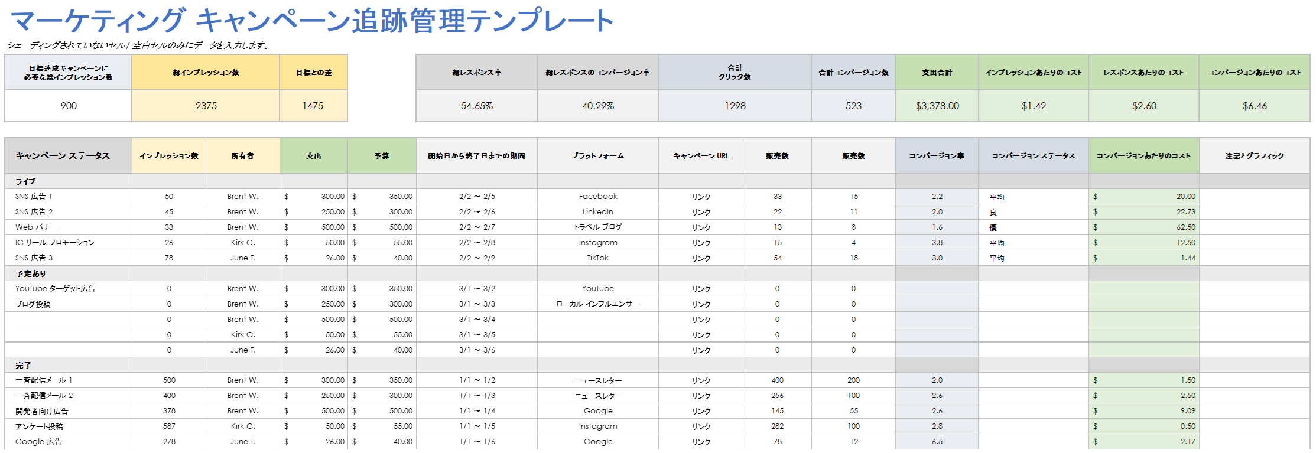Image resolution: width=1316 pixels, height=453 pixels.
Task: Select the 900 target impressions value
Action: click(69, 106)
